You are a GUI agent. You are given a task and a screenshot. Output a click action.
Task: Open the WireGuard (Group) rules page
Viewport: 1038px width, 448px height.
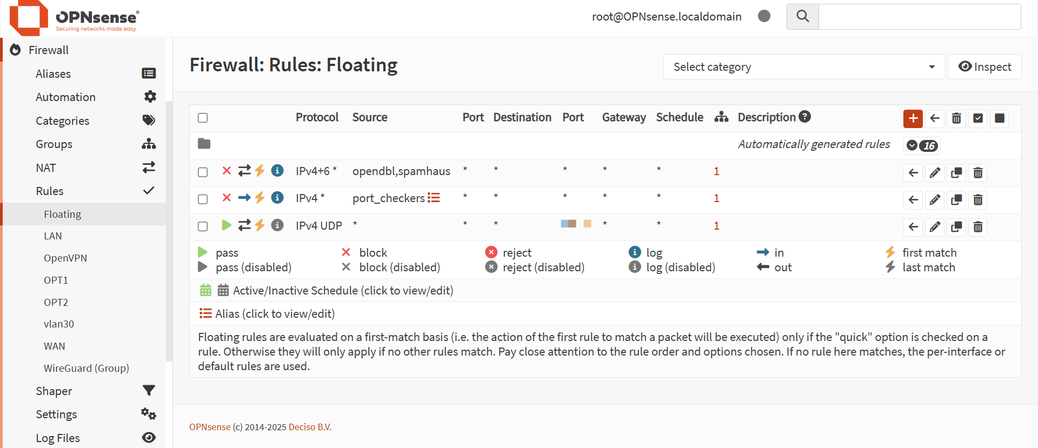pyautogui.click(x=86, y=369)
